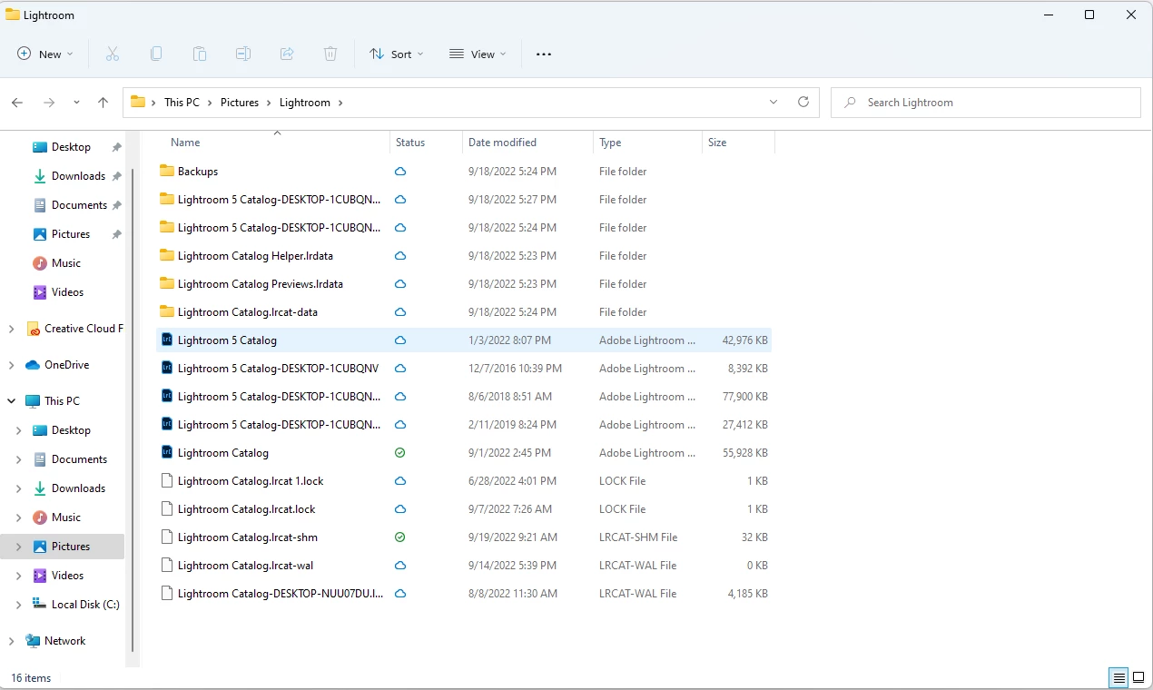Select Lightroom Catalog.lrcat 1.lock file

click(464, 481)
